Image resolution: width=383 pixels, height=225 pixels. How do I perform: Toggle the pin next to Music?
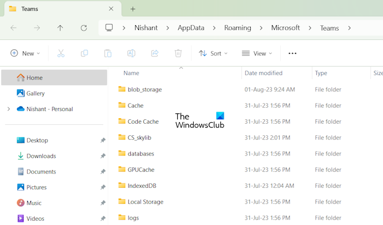click(103, 203)
